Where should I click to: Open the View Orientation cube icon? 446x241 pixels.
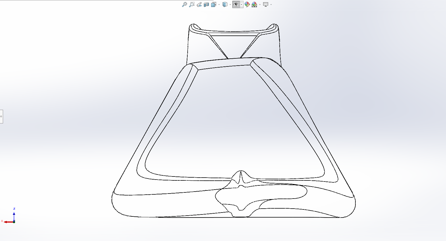(214, 4)
